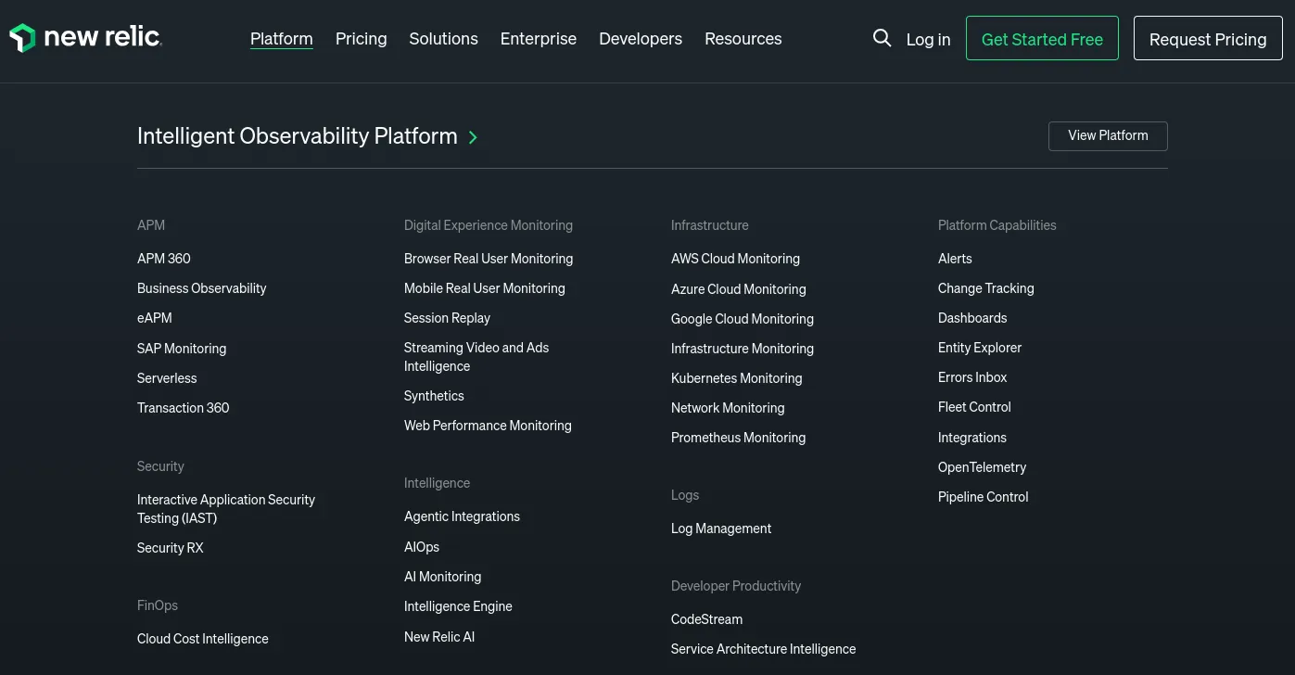Click the FinOps category heading

click(158, 605)
